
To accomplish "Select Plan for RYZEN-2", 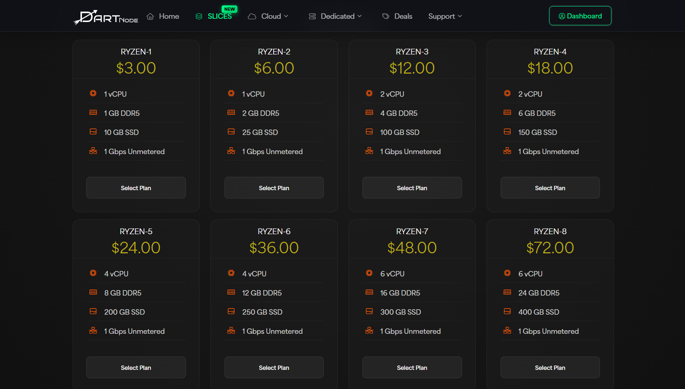I will [274, 188].
